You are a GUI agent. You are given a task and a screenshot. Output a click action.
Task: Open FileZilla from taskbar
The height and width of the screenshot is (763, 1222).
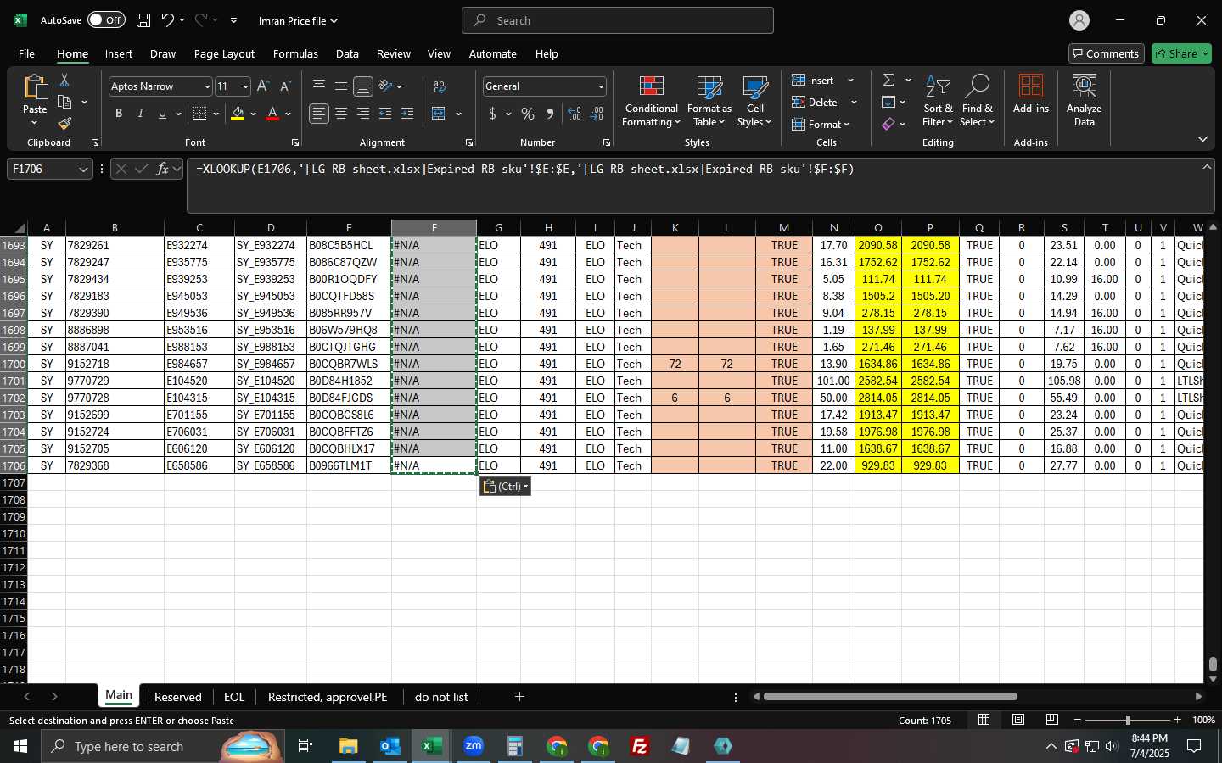click(x=640, y=746)
